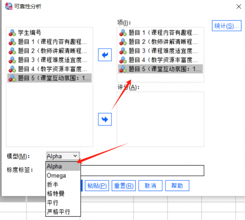Viewport: 245px width, 220px height.
Task: Select 题目 1 text in 项 list
Action: coord(163,33)
